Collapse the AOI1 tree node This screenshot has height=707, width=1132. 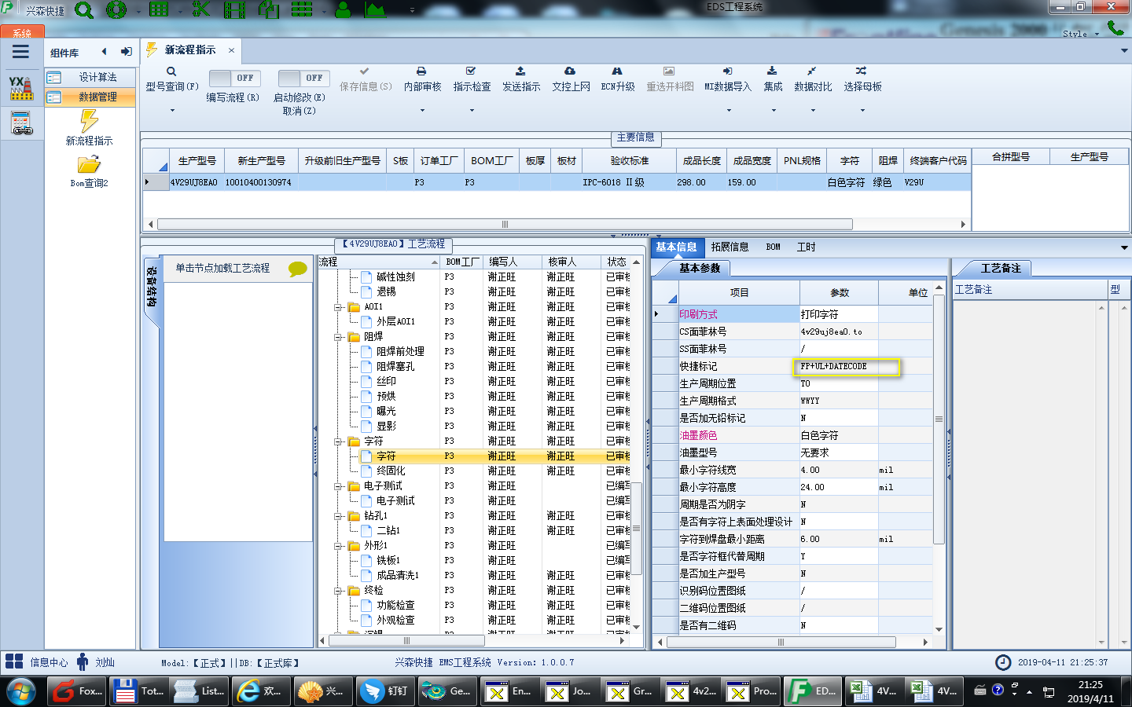click(x=338, y=307)
